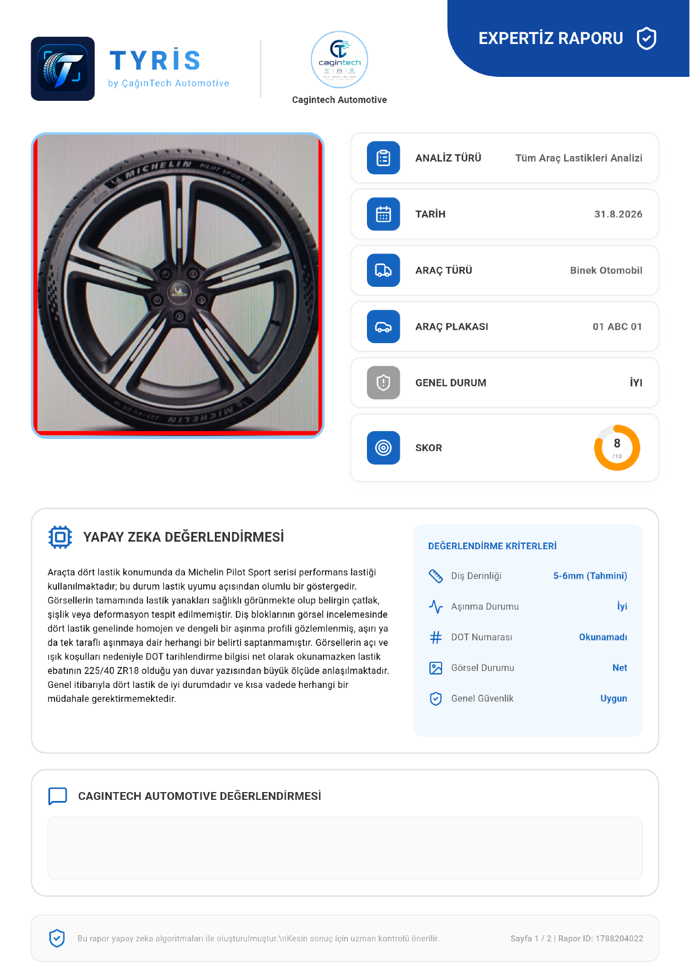The height and width of the screenshot is (977, 691).
Task: Click the gray shield icon for GENEL DURUM
Action: [384, 383]
